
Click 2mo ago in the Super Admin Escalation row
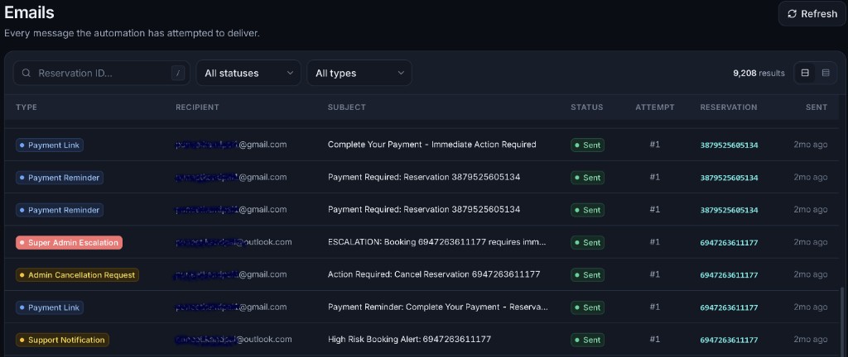click(810, 242)
